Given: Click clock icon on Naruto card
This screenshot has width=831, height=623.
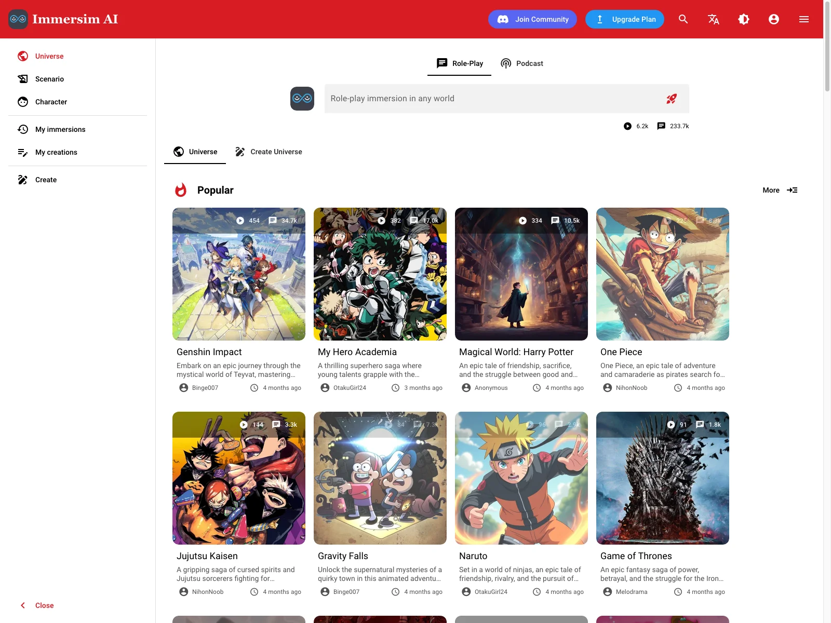Looking at the screenshot, I should coord(537,592).
